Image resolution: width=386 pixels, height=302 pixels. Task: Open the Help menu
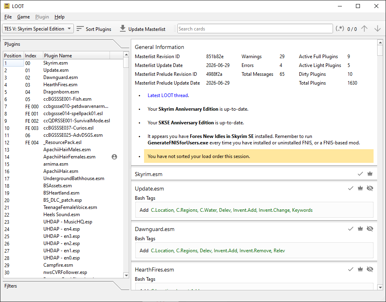point(59,17)
